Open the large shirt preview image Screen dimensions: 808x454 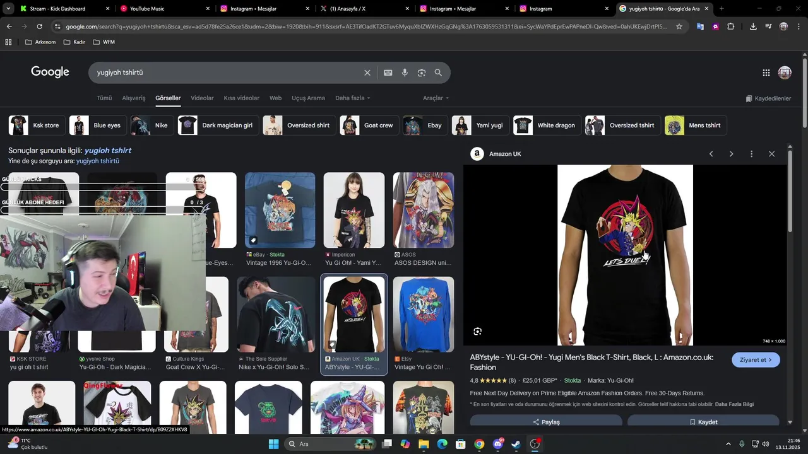pyautogui.click(x=625, y=255)
